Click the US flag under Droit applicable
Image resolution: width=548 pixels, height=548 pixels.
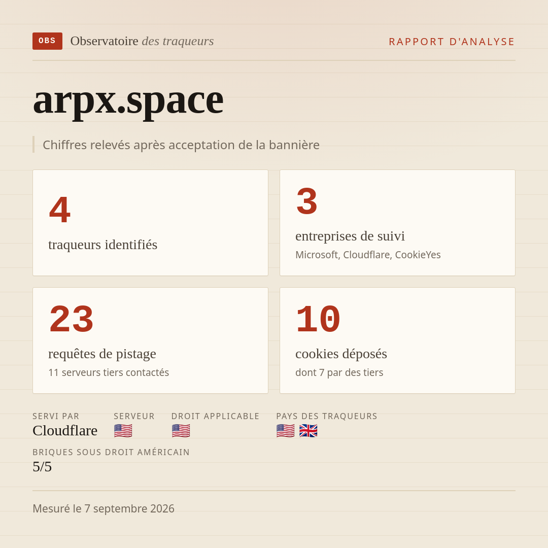pyautogui.click(x=181, y=431)
